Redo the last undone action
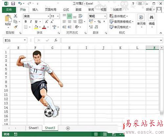The height and width of the screenshot is (137, 164). click(29, 4)
